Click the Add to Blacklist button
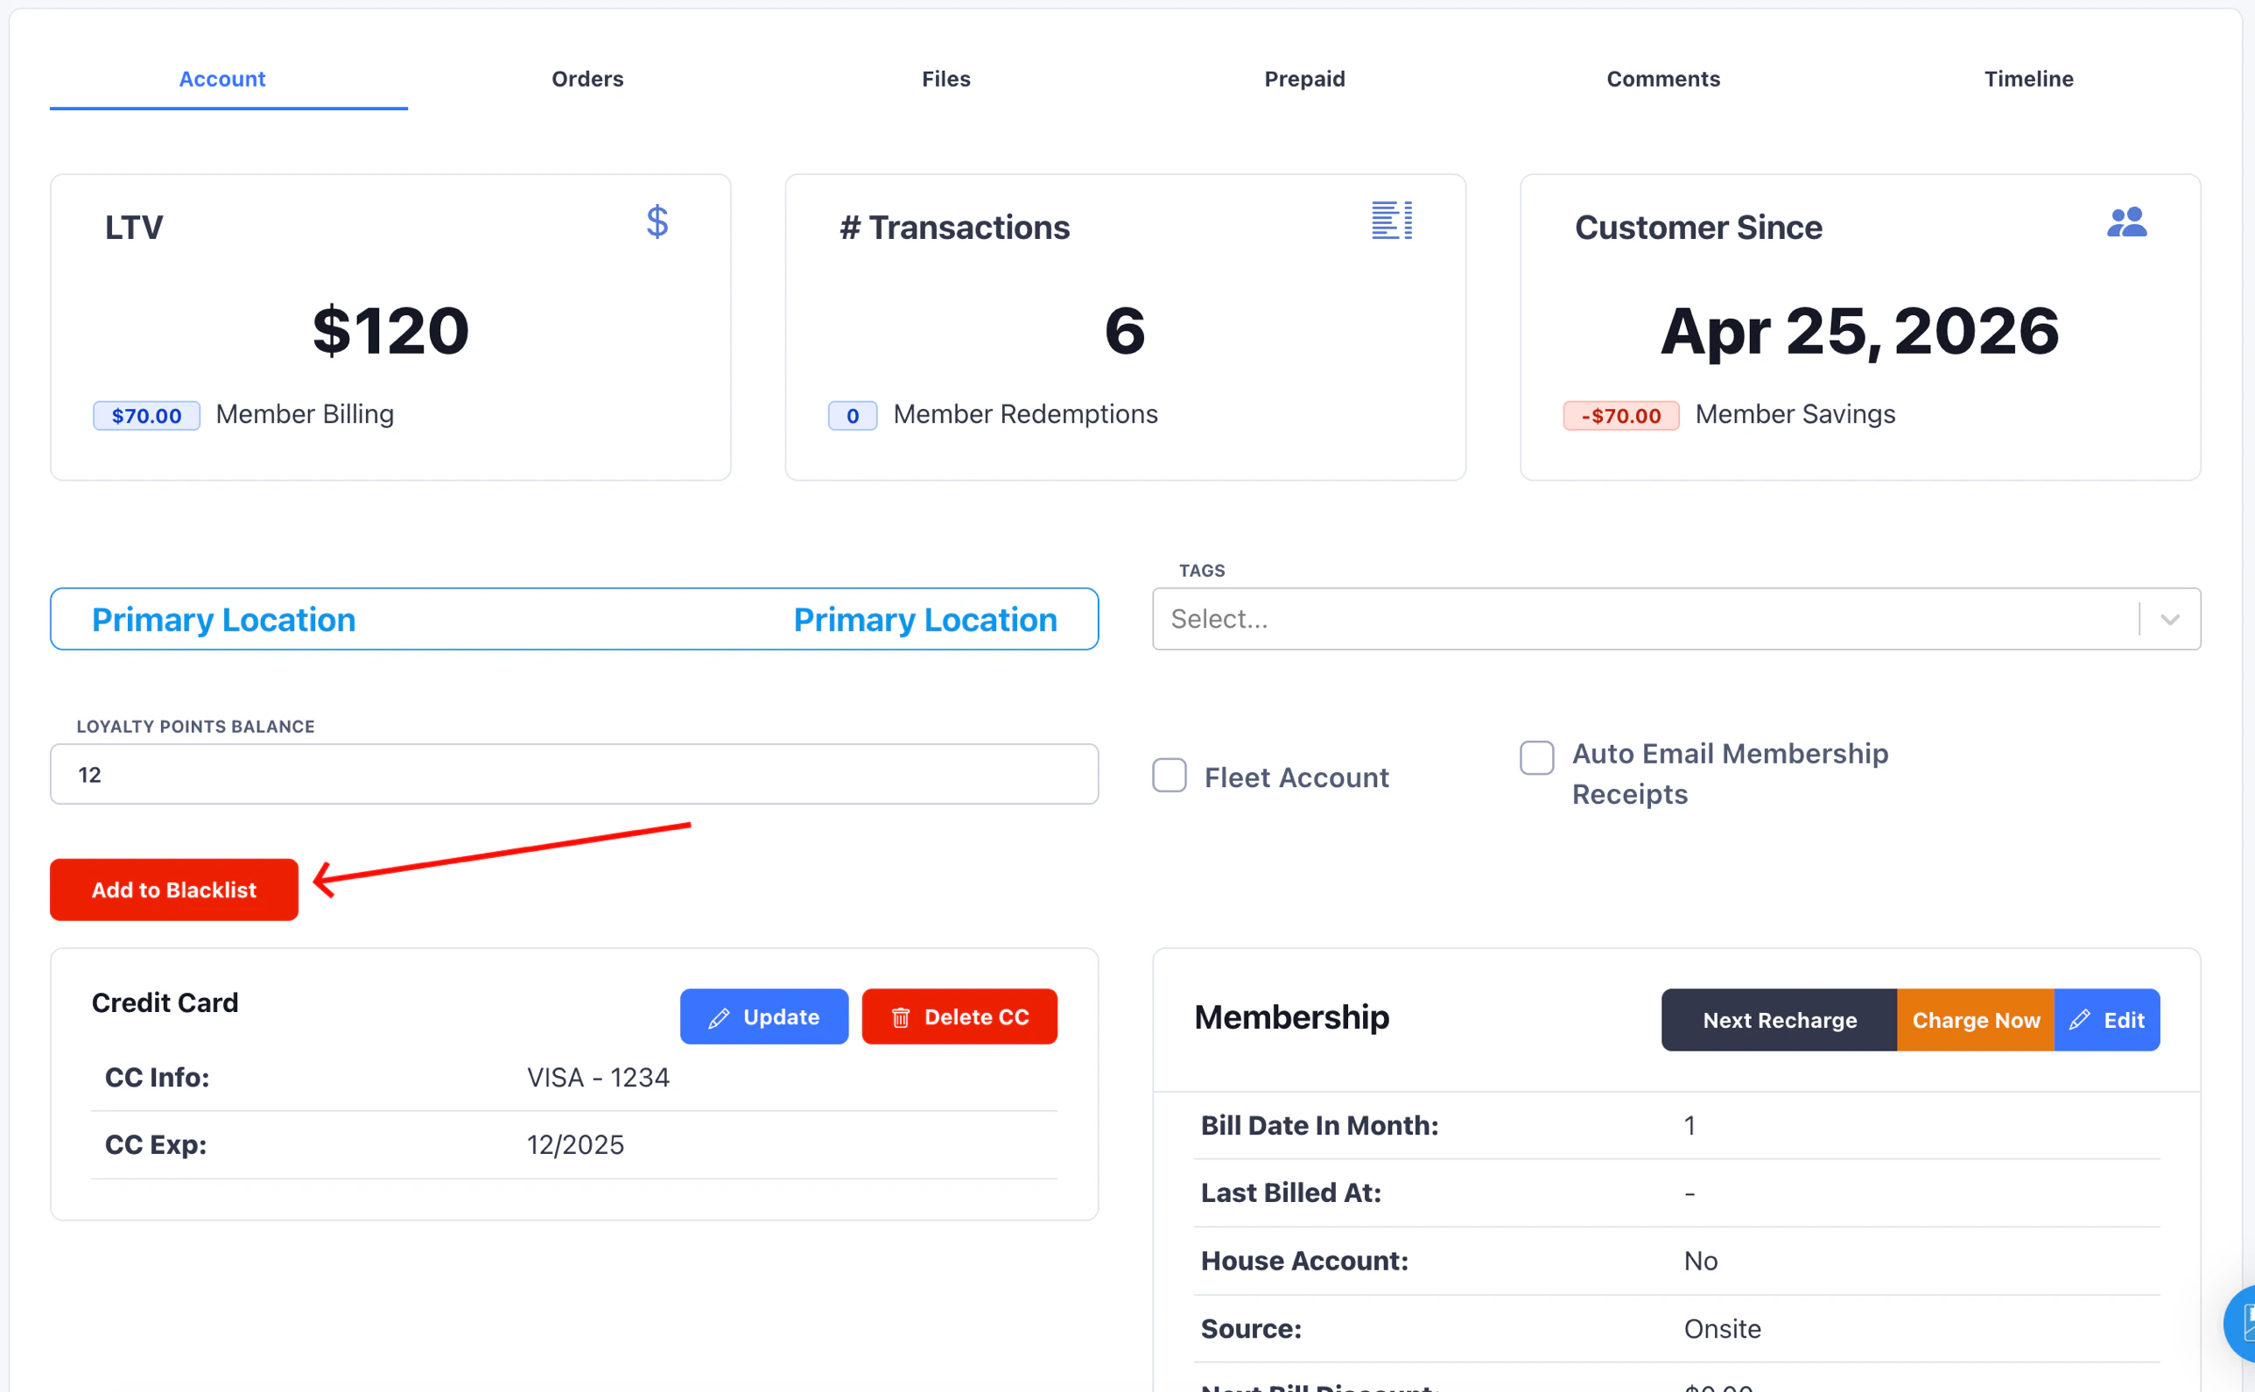 coord(173,889)
